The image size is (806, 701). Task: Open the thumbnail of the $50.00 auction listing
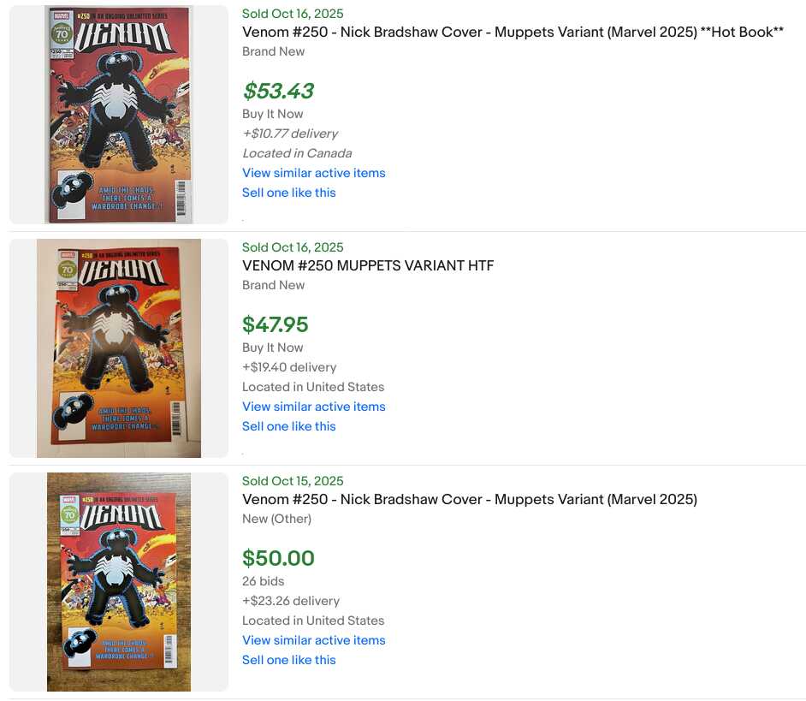point(119,582)
